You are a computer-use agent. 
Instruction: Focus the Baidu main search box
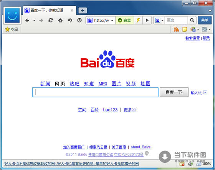pos(95,92)
